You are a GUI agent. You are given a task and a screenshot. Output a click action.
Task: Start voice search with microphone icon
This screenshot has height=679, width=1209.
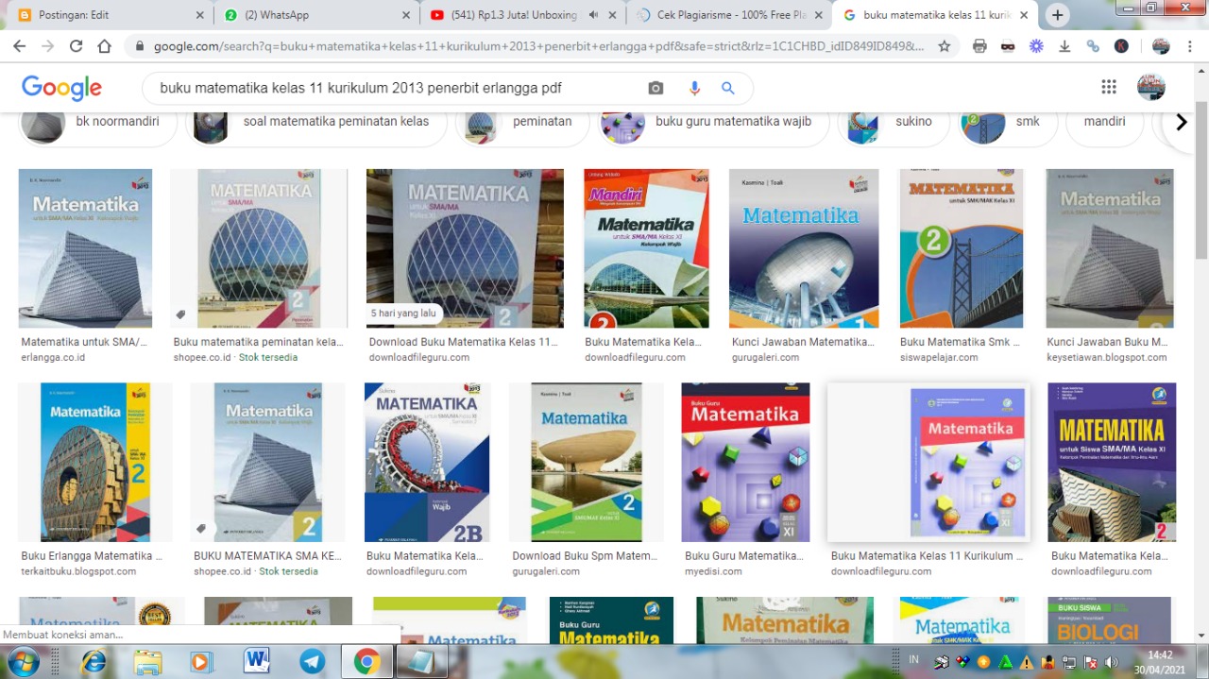point(694,88)
